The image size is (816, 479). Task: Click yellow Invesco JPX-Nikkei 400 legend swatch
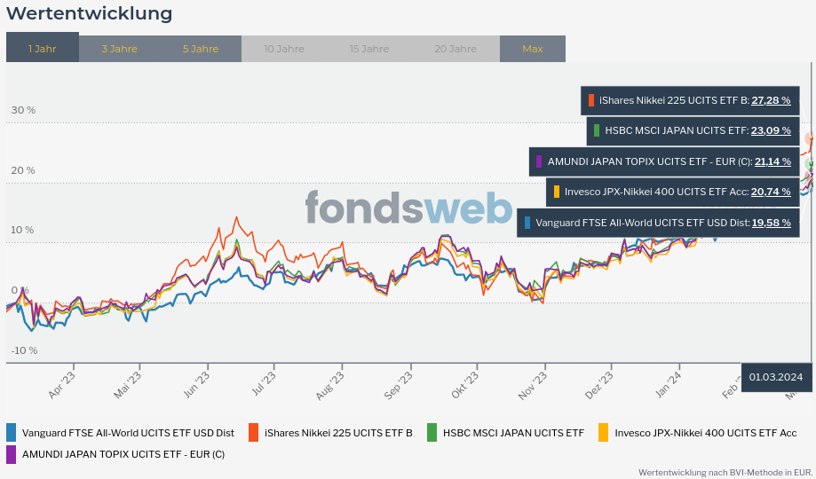point(604,433)
